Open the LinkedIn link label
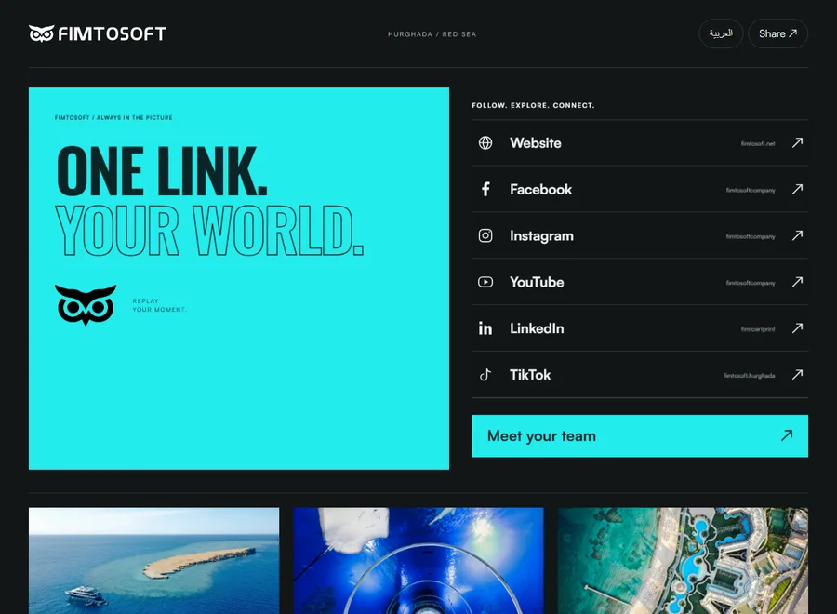The image size is (837, 614). pos(537,328)
